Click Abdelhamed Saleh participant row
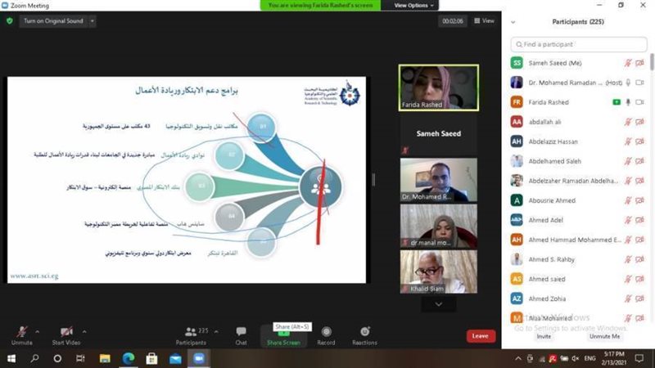 579,161
